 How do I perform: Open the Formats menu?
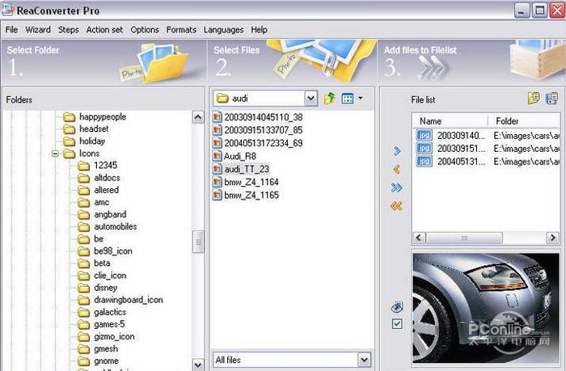[181, 30]
